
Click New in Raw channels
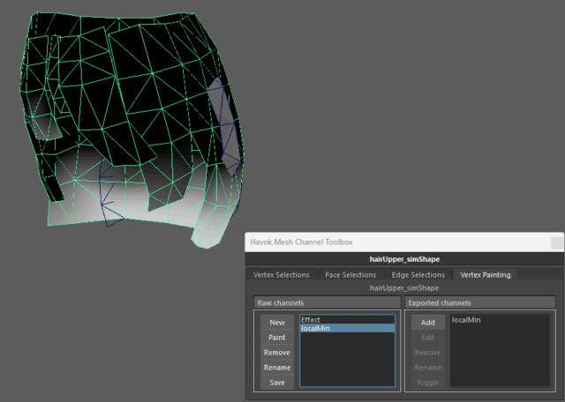coord(276,323)
